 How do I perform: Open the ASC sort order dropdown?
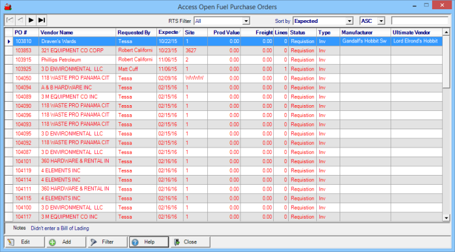coord(381,21)
